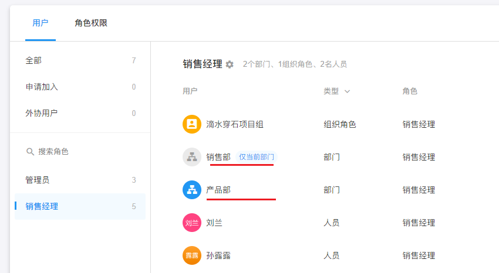Viewport: 499px width, 273px height.
Task: Click the 滴水穿石项目组 yellow avatar icon
Action: tap(192, 124)
